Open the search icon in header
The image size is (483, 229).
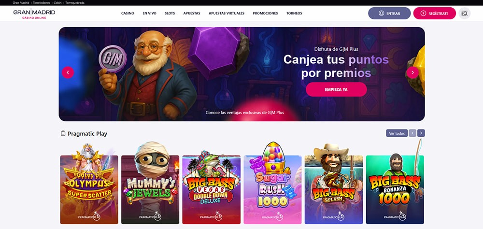tap(465, 13)
